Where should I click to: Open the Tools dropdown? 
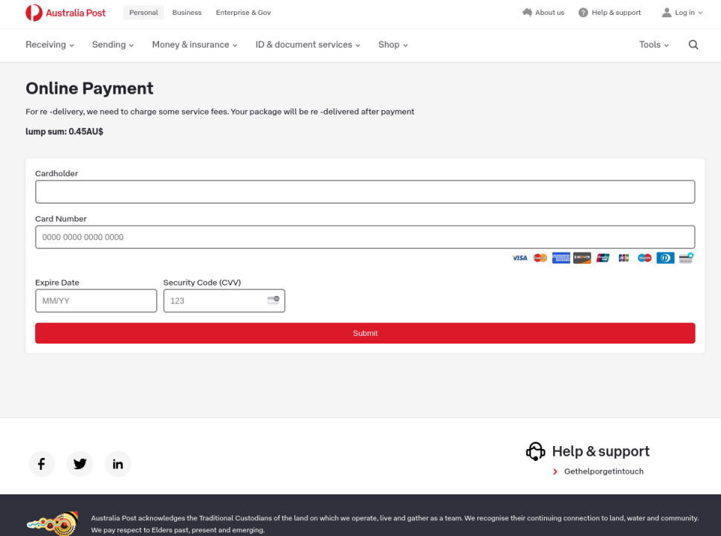coord(653,45)
